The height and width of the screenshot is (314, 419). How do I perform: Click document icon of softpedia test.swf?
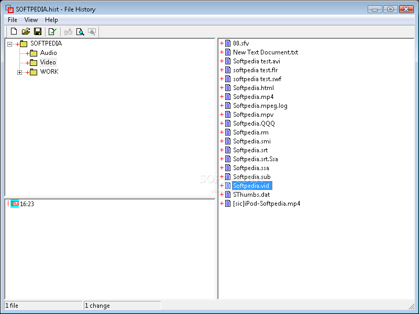(x=228, y=79)
